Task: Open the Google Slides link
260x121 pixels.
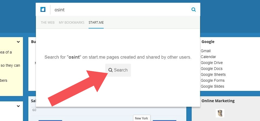Action: point(212,86)
